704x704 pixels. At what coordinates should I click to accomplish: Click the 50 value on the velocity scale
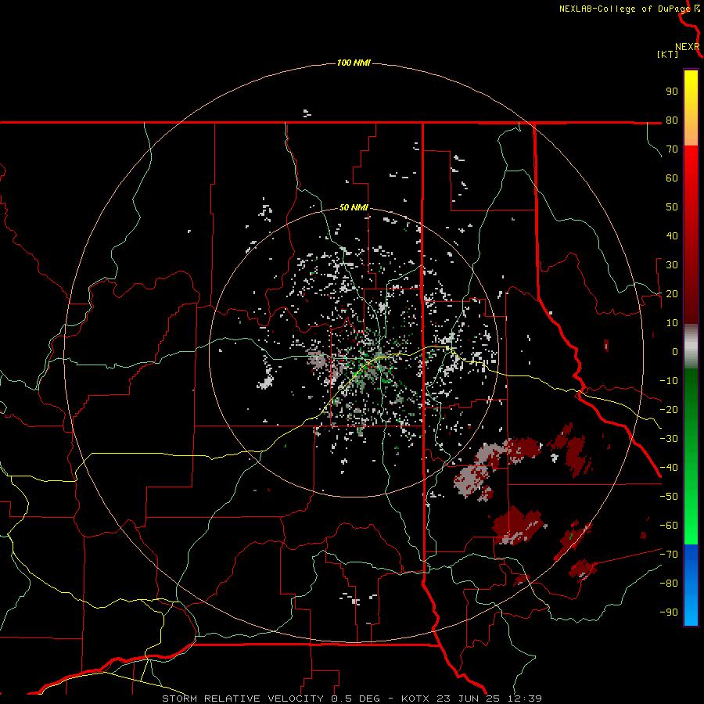tap(672, 207)
